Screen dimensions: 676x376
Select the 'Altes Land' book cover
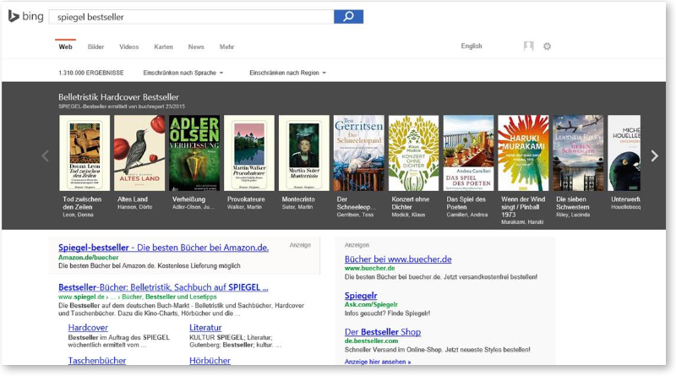(x=139, y=153)
